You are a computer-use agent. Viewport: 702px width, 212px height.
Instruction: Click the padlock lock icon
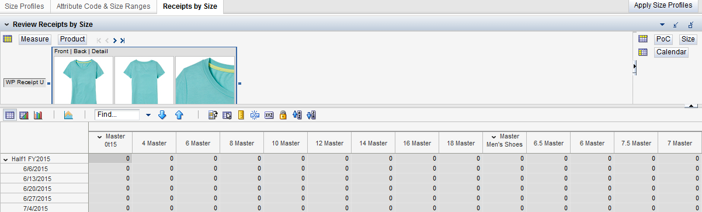coord(283,115)
